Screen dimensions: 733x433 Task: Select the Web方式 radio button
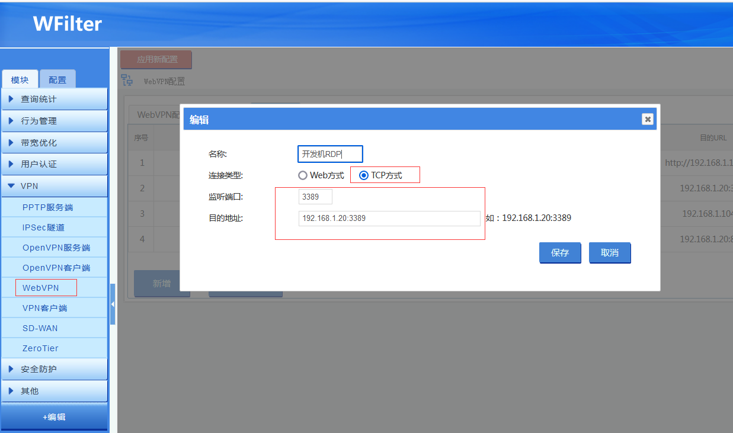tap(303, 175)
